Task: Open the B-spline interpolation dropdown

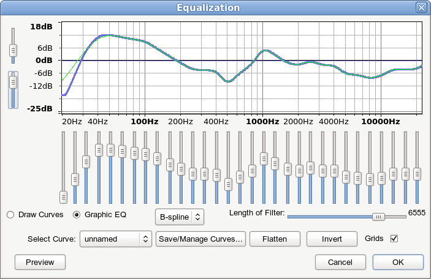Action: click(x=180, y=217)
